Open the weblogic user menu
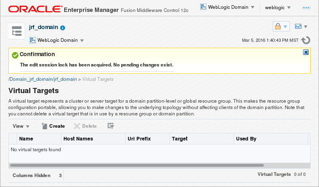 tap(278, 8)
